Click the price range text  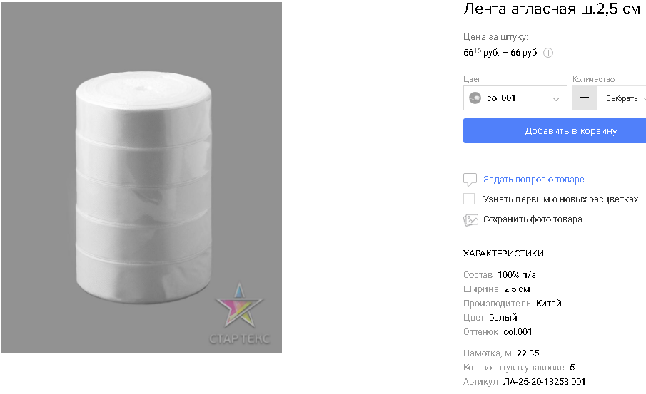coord(500,53)
